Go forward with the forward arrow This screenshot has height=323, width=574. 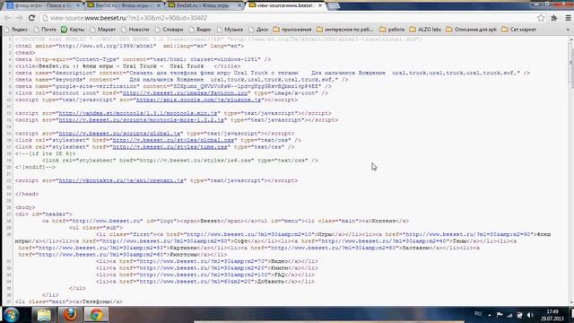pyautogui.click(x=19, y=18)
